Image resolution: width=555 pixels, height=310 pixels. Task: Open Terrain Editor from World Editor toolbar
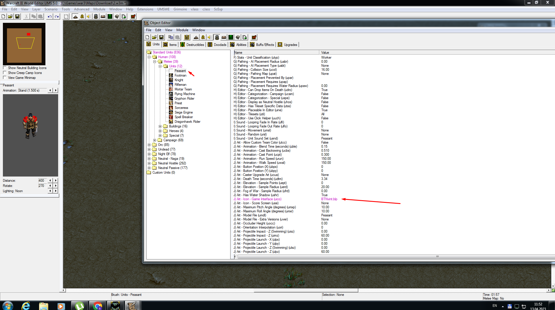click(75, 16)
